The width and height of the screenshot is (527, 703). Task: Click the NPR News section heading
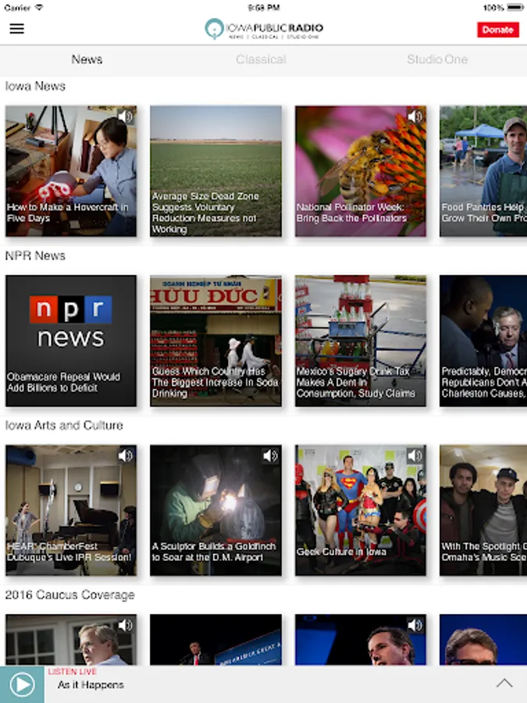[35, 255]
